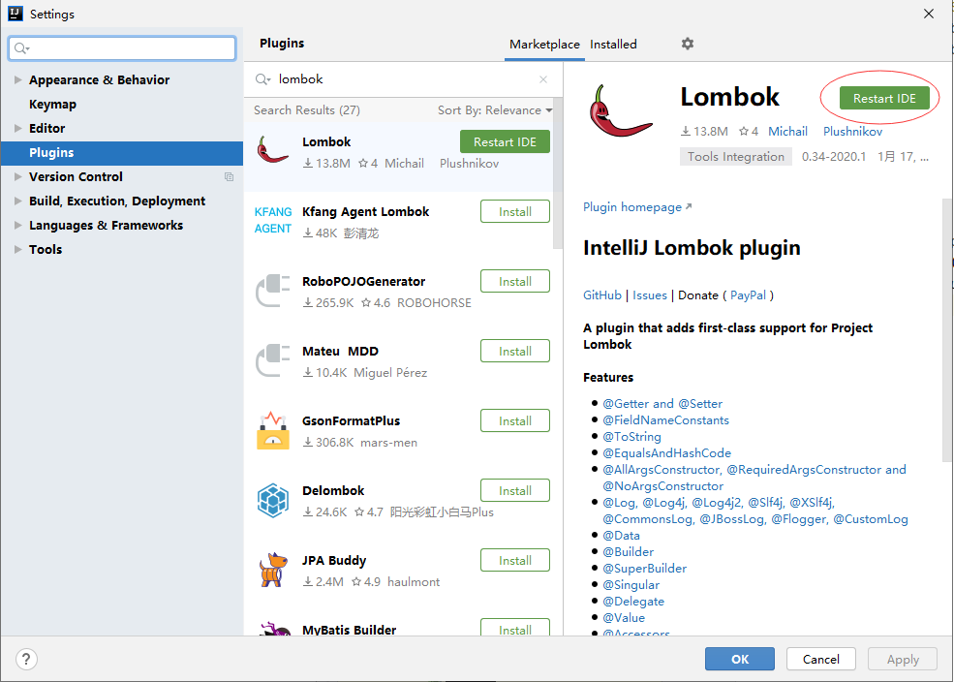Clear the lombok plugin search text
The image size is (954, 682).
pyautogui.click(x=543, y=79)
